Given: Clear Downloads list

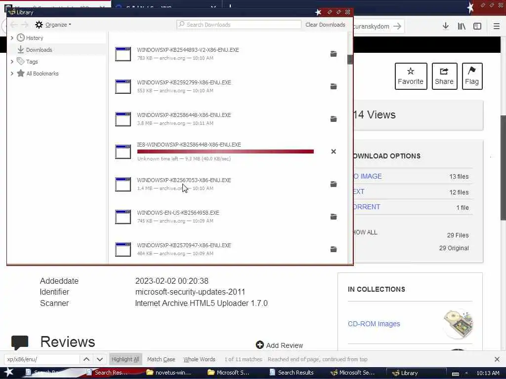Looking at the screenshot, I should coord(325,25).
